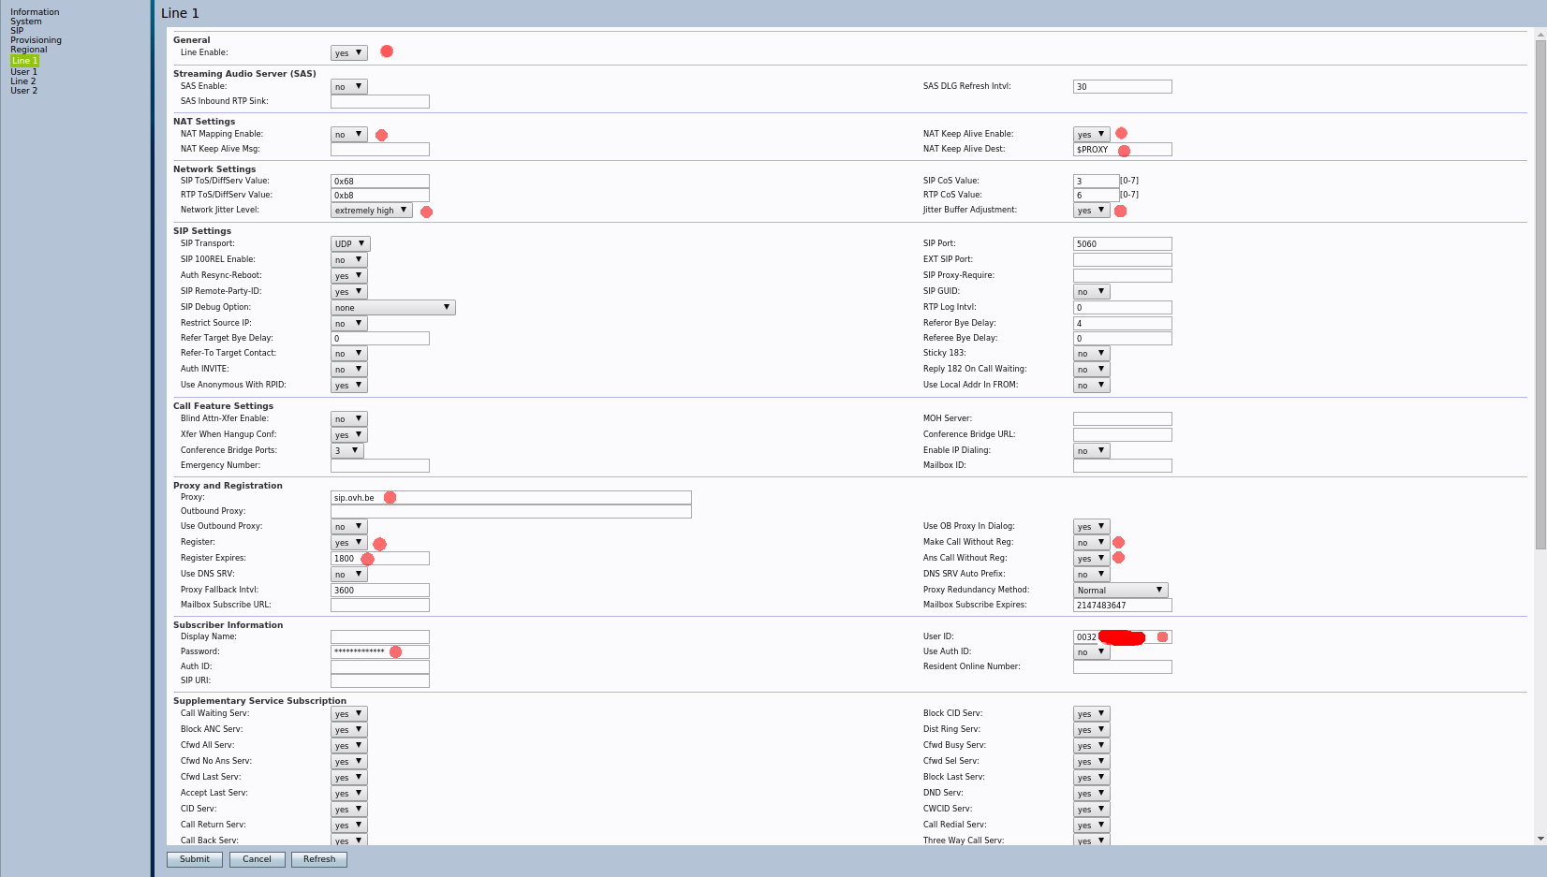Open the Line Enable dropdown

348,53
